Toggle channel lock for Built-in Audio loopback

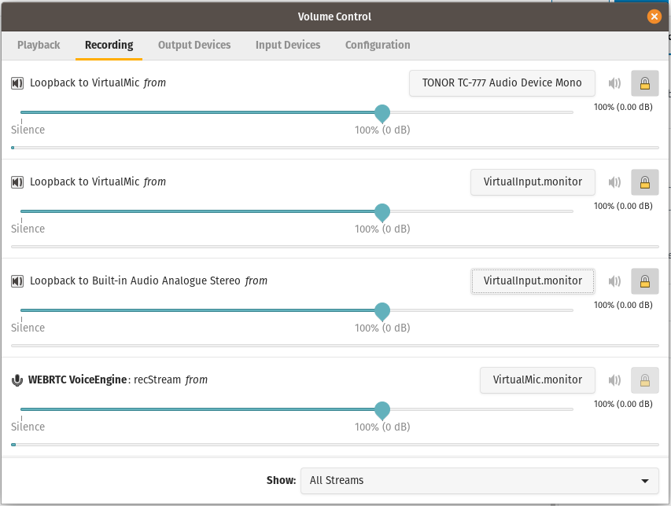pos(645,281)
